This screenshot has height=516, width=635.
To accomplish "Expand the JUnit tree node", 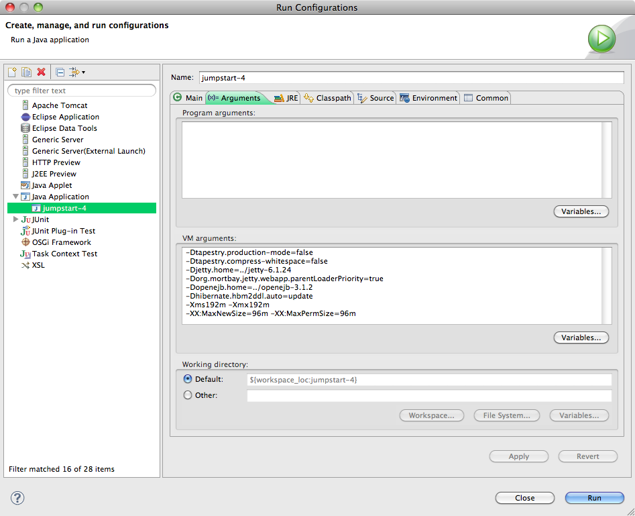I will pyautogui.click(x=15, y=219).
